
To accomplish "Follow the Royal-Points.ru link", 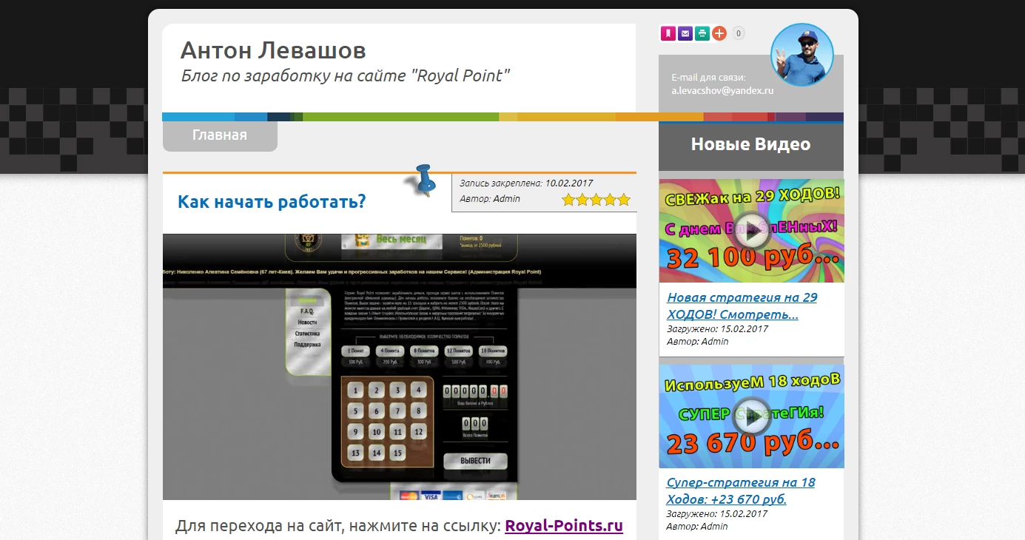I will click(564, 526).
